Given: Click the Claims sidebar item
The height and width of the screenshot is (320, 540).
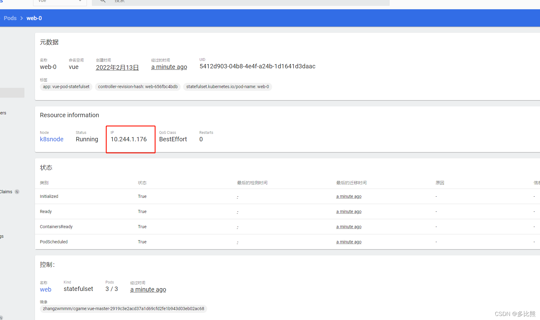Looking at the screenshot, I should pos(6,192).
